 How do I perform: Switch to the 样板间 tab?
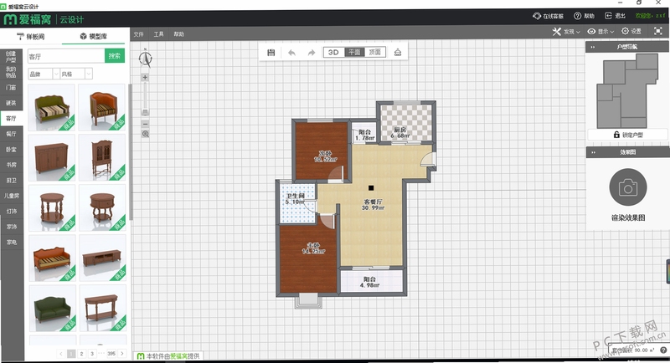[x=31, y=36]
